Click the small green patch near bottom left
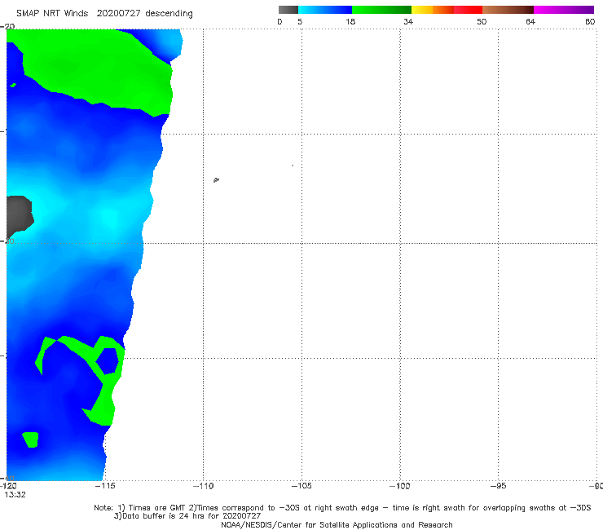 [30, 439]
